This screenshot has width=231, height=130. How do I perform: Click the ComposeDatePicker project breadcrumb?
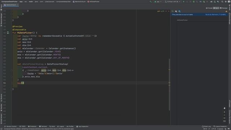(9, 1)
